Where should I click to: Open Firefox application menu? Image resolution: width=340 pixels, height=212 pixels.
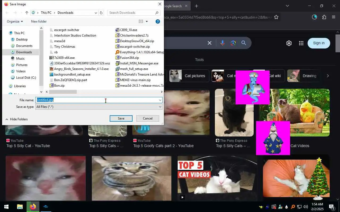[334, 17]
